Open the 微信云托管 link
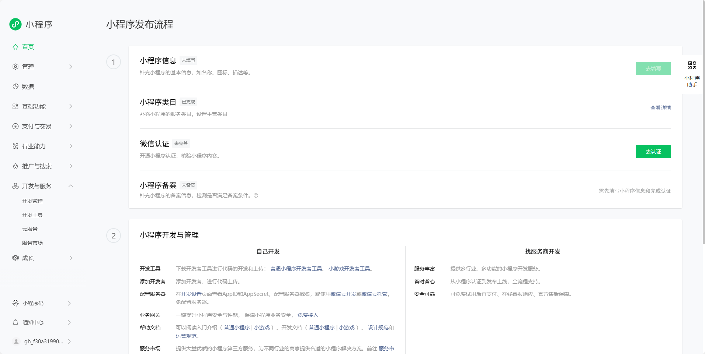Viewport: 705px width, 354px height. pyautogui.click(x=374, y=294)
